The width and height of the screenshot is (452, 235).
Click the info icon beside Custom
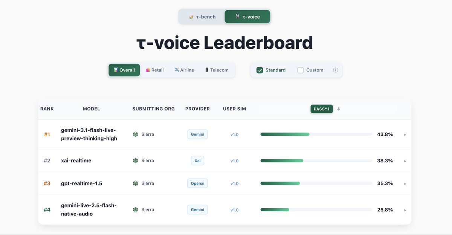click(x=335, y=70)
